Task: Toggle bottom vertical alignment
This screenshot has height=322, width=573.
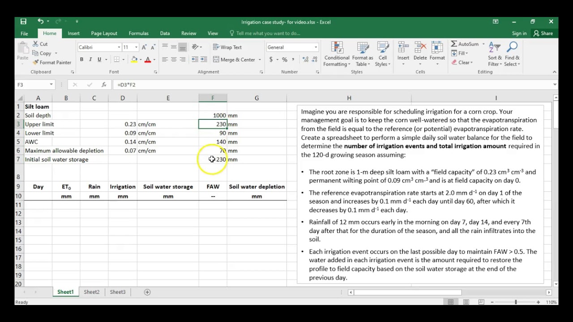Action: point(183,47)
